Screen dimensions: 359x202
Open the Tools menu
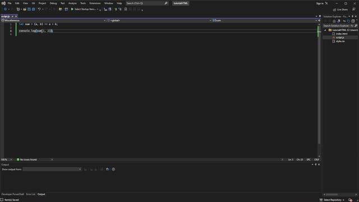[83, 3]
